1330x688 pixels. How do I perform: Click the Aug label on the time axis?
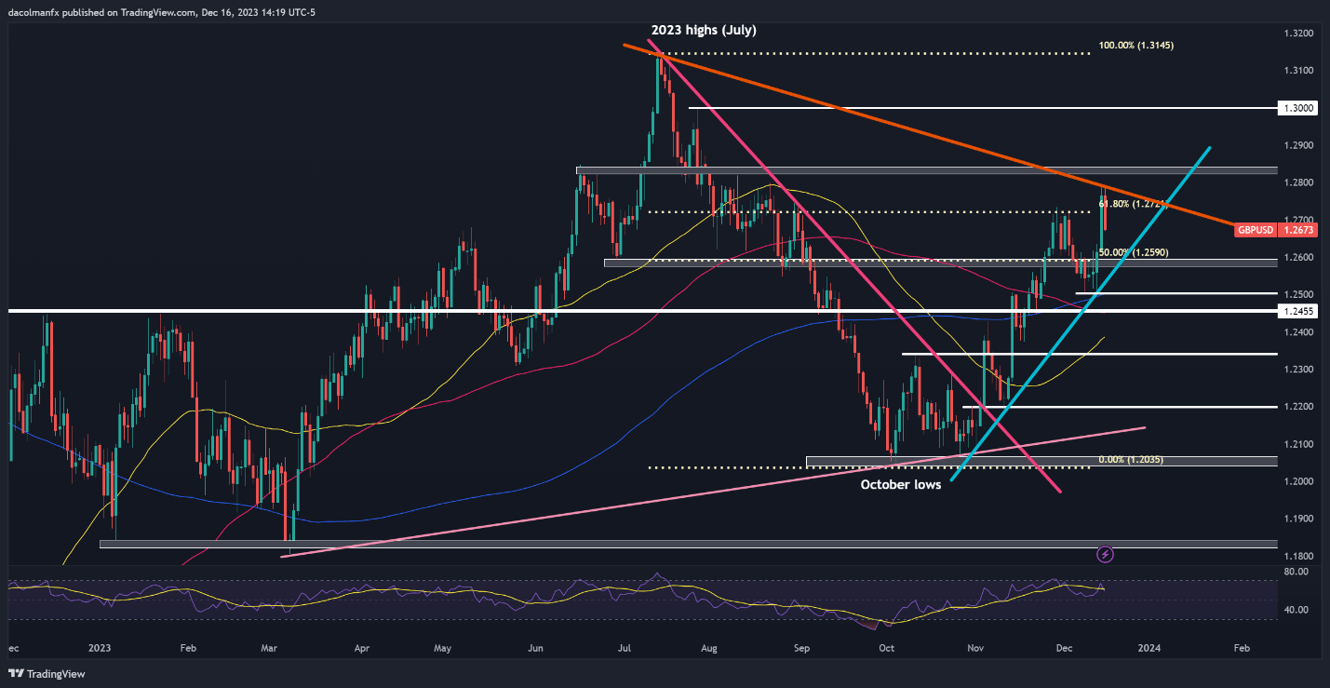coord(711,647)
